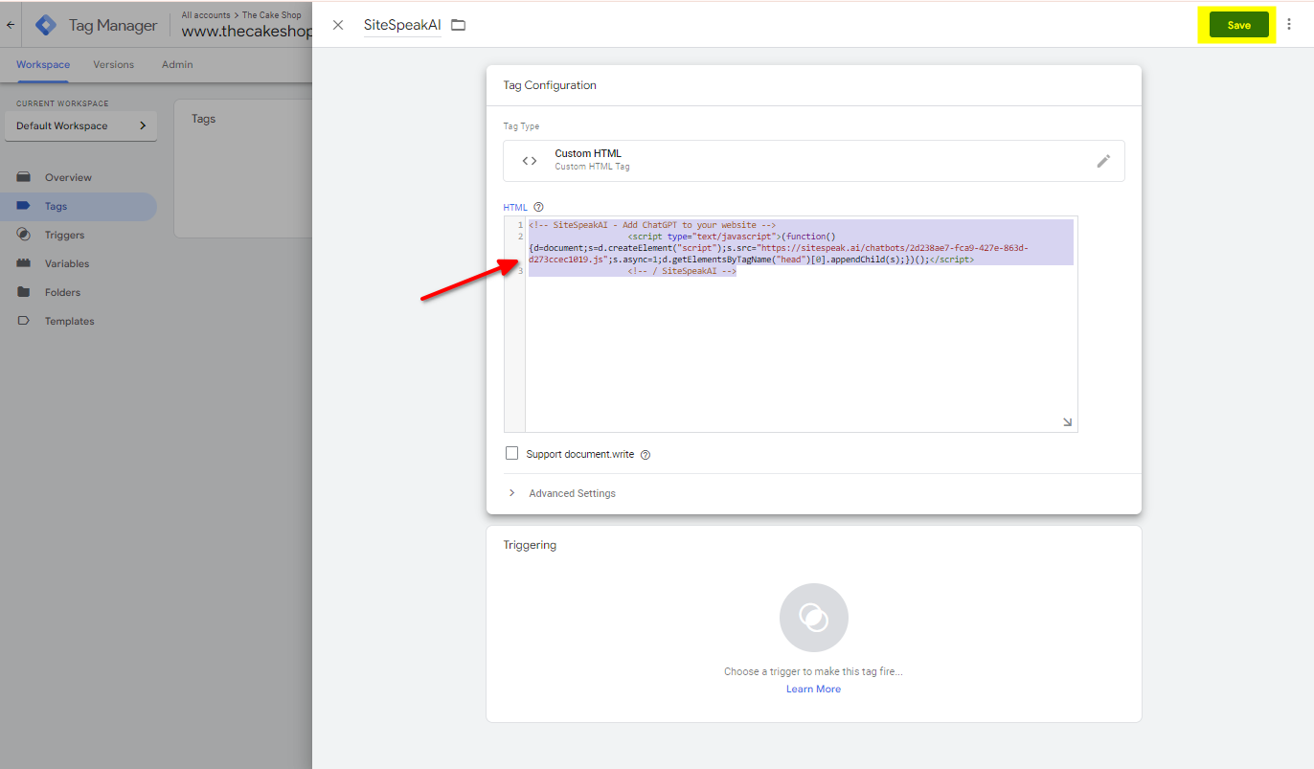Click the www.thecakeshop container name
Viewport: 1314px width, 769px height.
point(247,33)
